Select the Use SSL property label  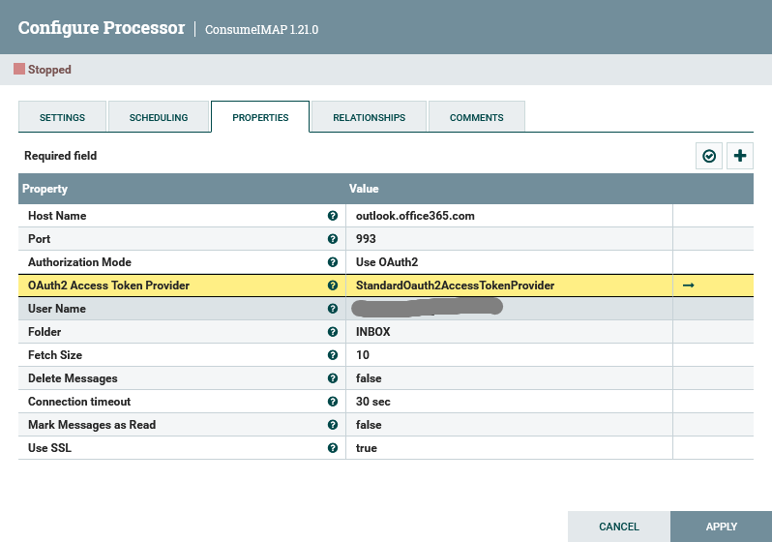tap(49, 448)
